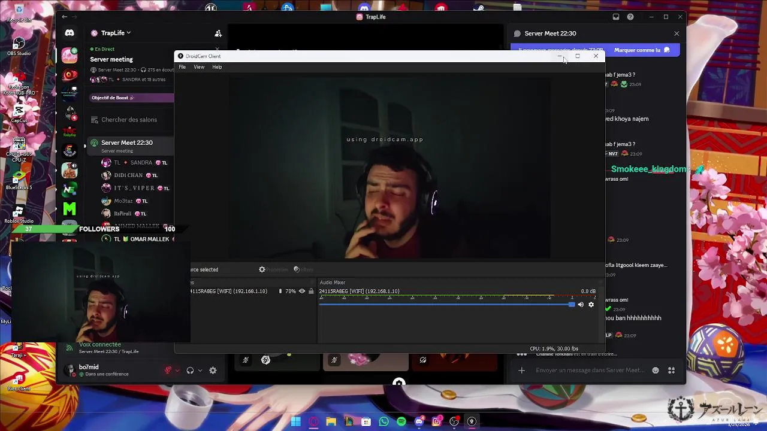767x431 pixels.
Task: Click the invite people icon beside TrapLife
Action: 218,34
